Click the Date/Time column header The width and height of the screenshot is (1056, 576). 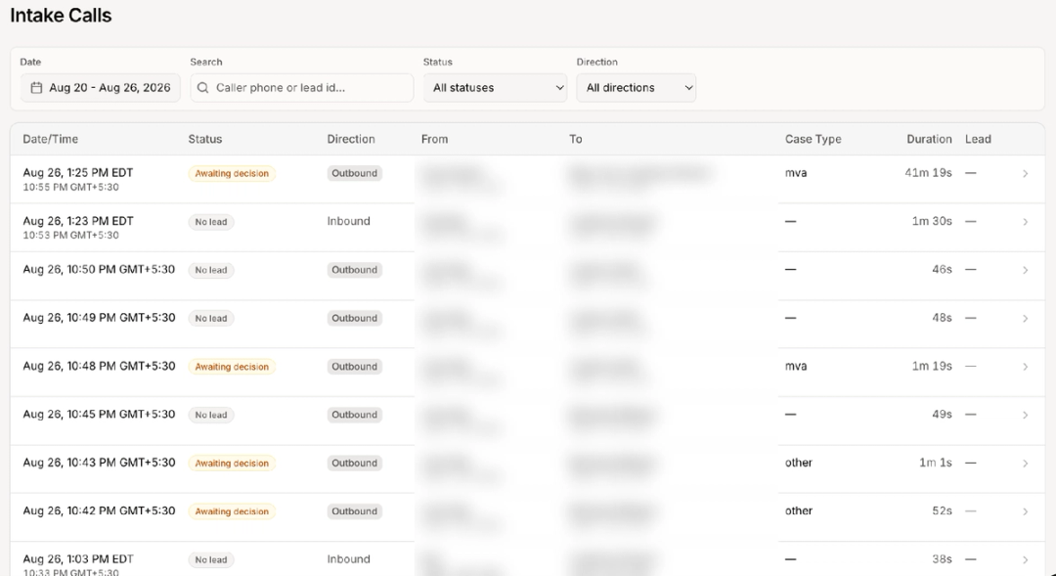pos(51,139)
